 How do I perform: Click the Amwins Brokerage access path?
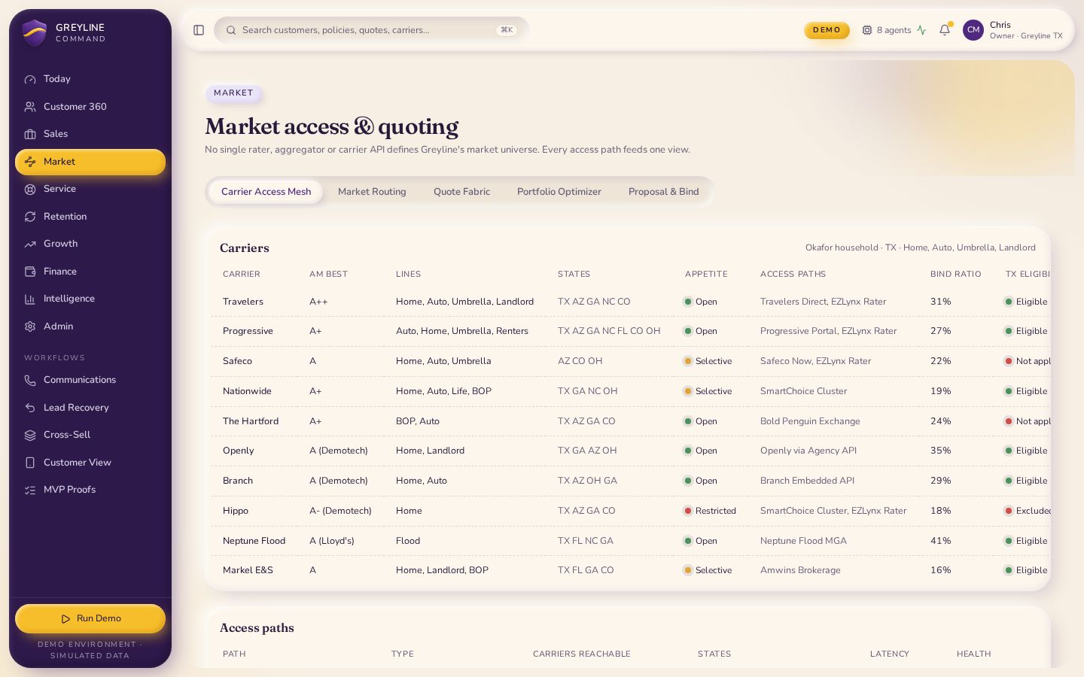[800, 570]
